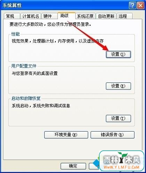Viewport: 146px width, 173px height.
Task: Close the 系统属性 dialog window
Action: (x=140, y=6)
